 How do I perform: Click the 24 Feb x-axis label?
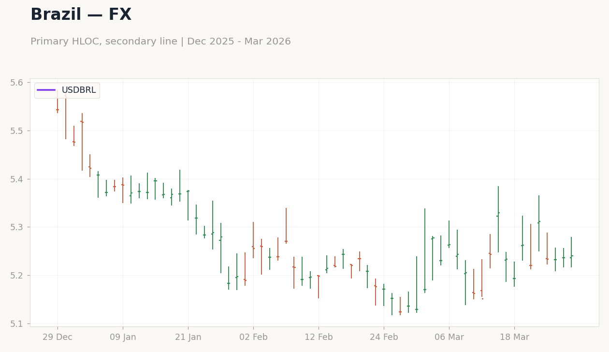tap(384, 337)
